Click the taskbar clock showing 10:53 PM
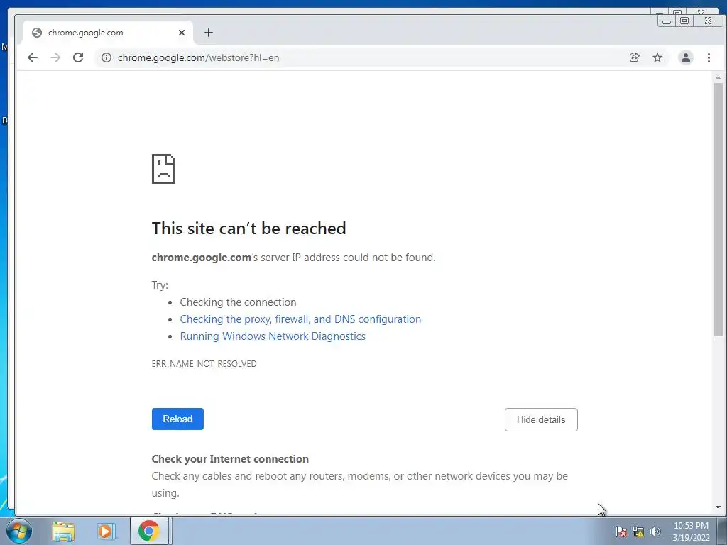The width and height of the screenshot is (727, 545). coord(691,532)
